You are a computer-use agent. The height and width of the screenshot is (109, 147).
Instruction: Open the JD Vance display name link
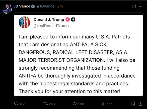[22, 6]
